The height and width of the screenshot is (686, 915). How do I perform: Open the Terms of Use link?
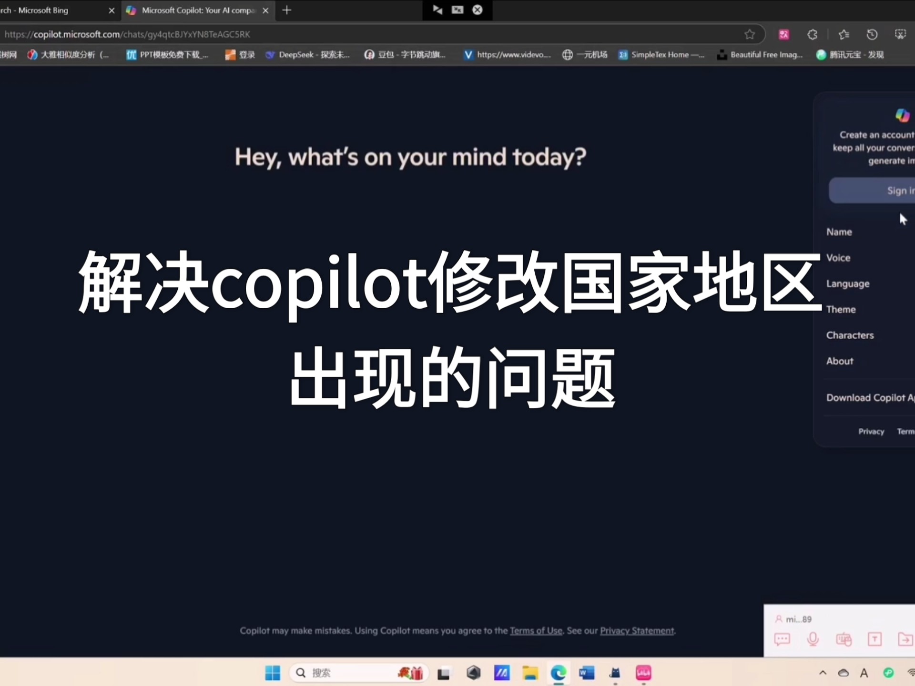[536, 631]
